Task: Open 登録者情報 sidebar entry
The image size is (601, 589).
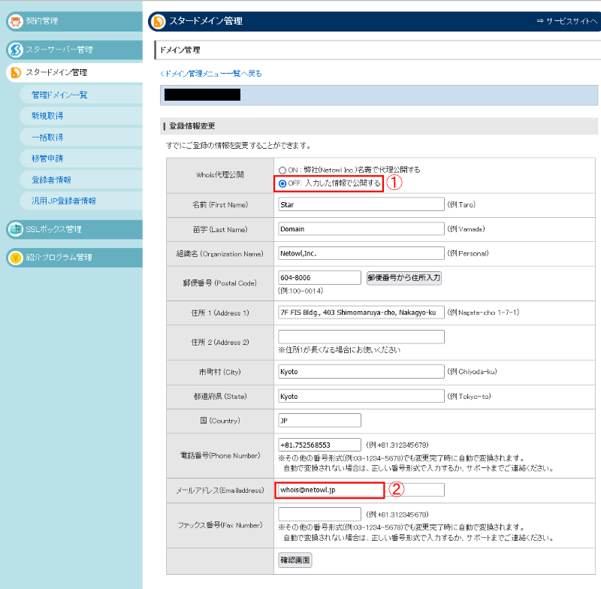Action: click(x=51, y=180)
